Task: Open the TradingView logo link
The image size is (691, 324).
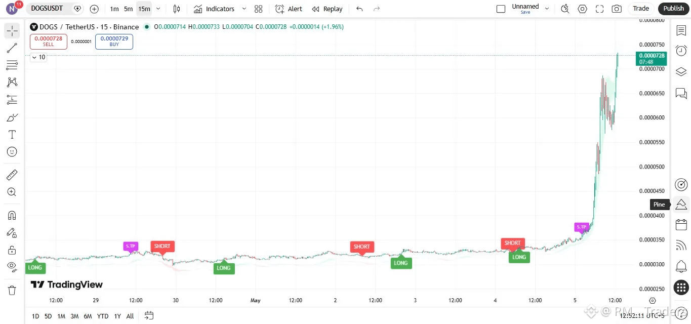Action: tap(66, 285)
